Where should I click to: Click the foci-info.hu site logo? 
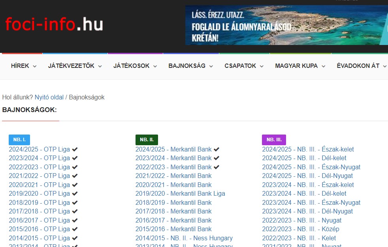tap(54, 24)
